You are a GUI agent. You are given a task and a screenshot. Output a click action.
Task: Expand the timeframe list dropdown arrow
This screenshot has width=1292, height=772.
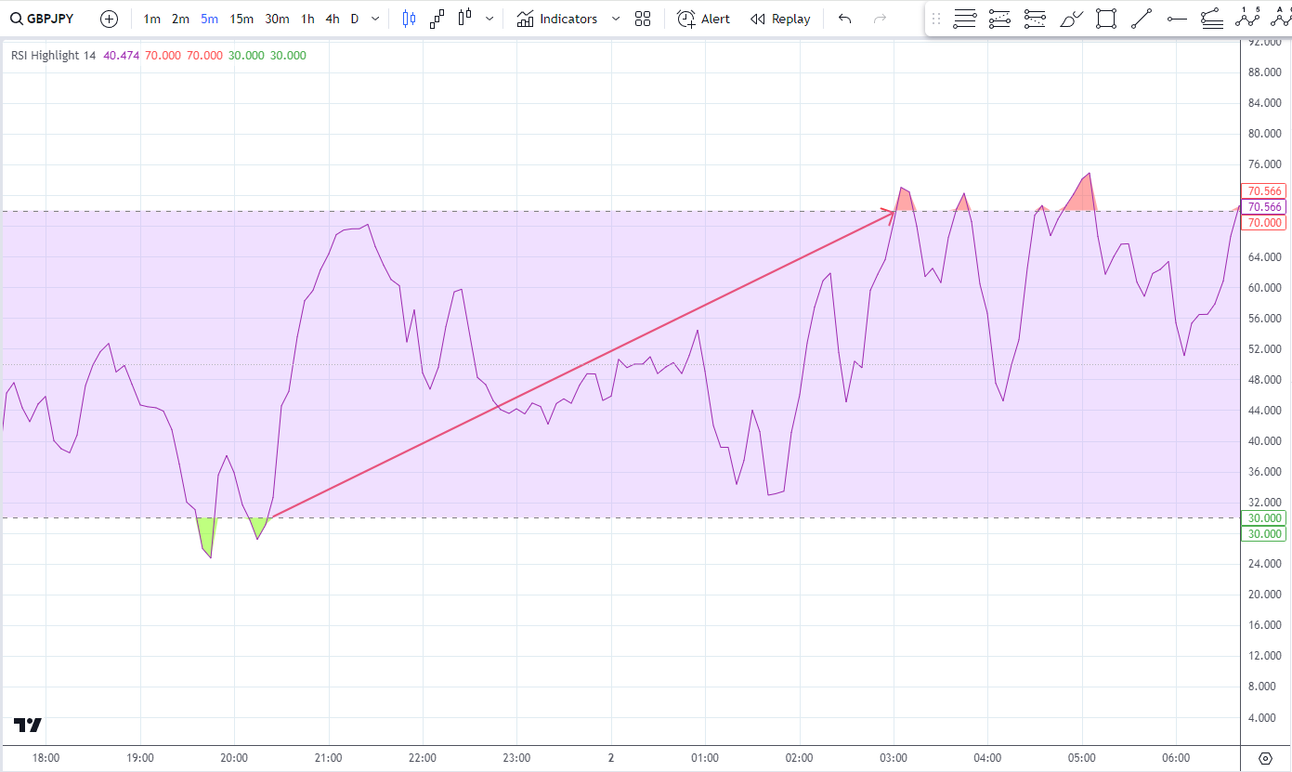pos(375,19)
